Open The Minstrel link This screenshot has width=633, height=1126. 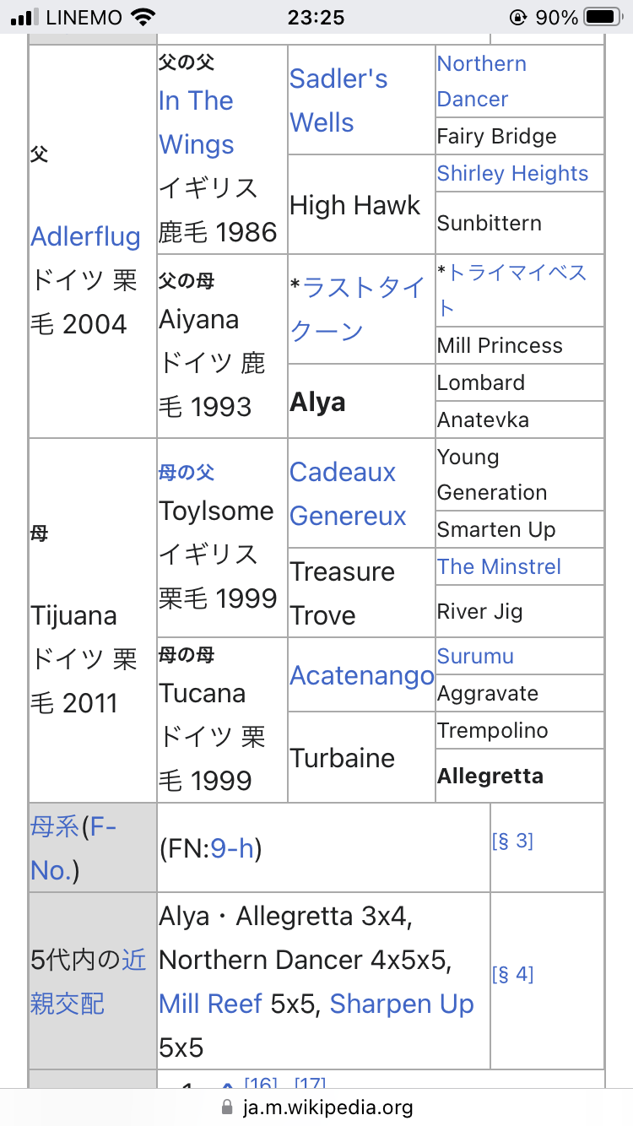click(x=499, y=566)
